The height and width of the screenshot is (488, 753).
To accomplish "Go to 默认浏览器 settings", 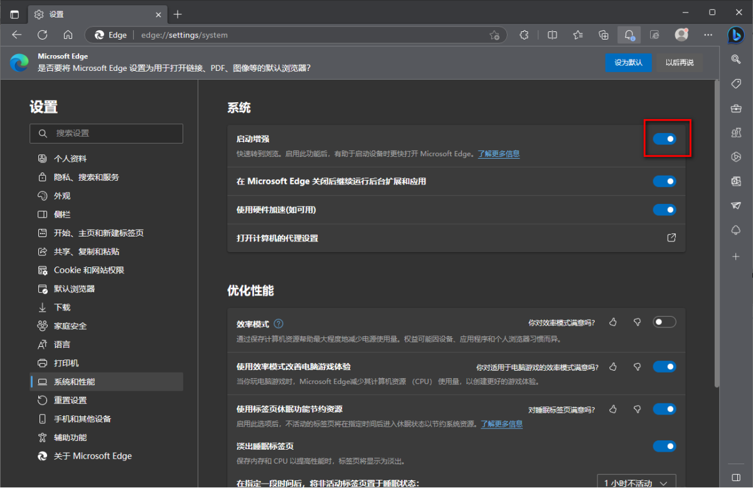I will [106, 289].
